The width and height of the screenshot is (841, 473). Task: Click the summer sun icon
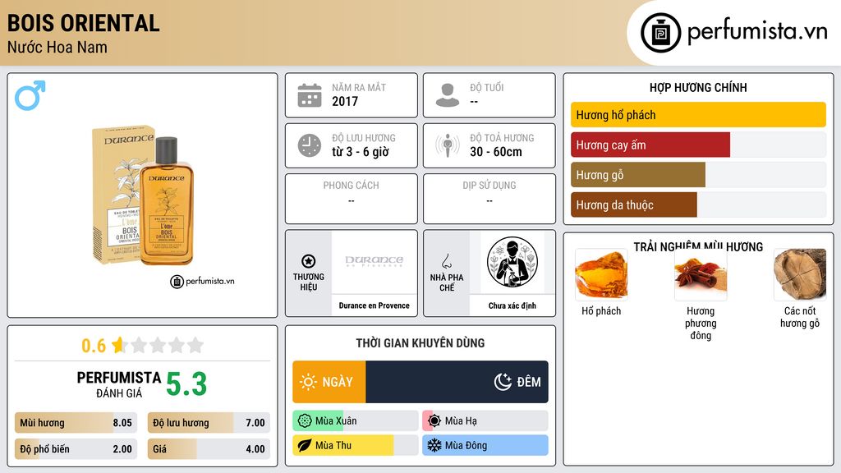point(434,420)
